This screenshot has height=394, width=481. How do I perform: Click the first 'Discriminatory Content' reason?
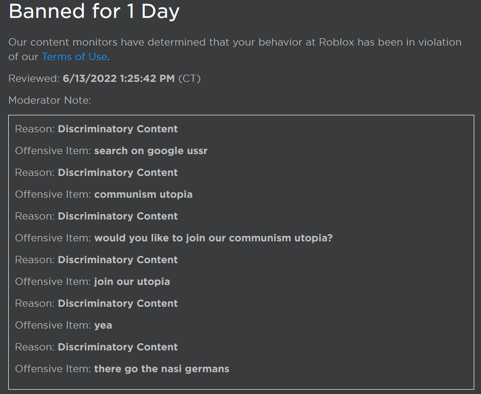(118, 129)
